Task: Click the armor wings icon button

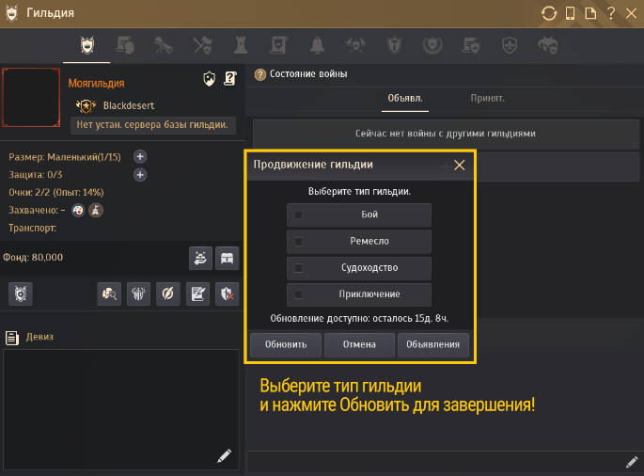Action: 139,294
